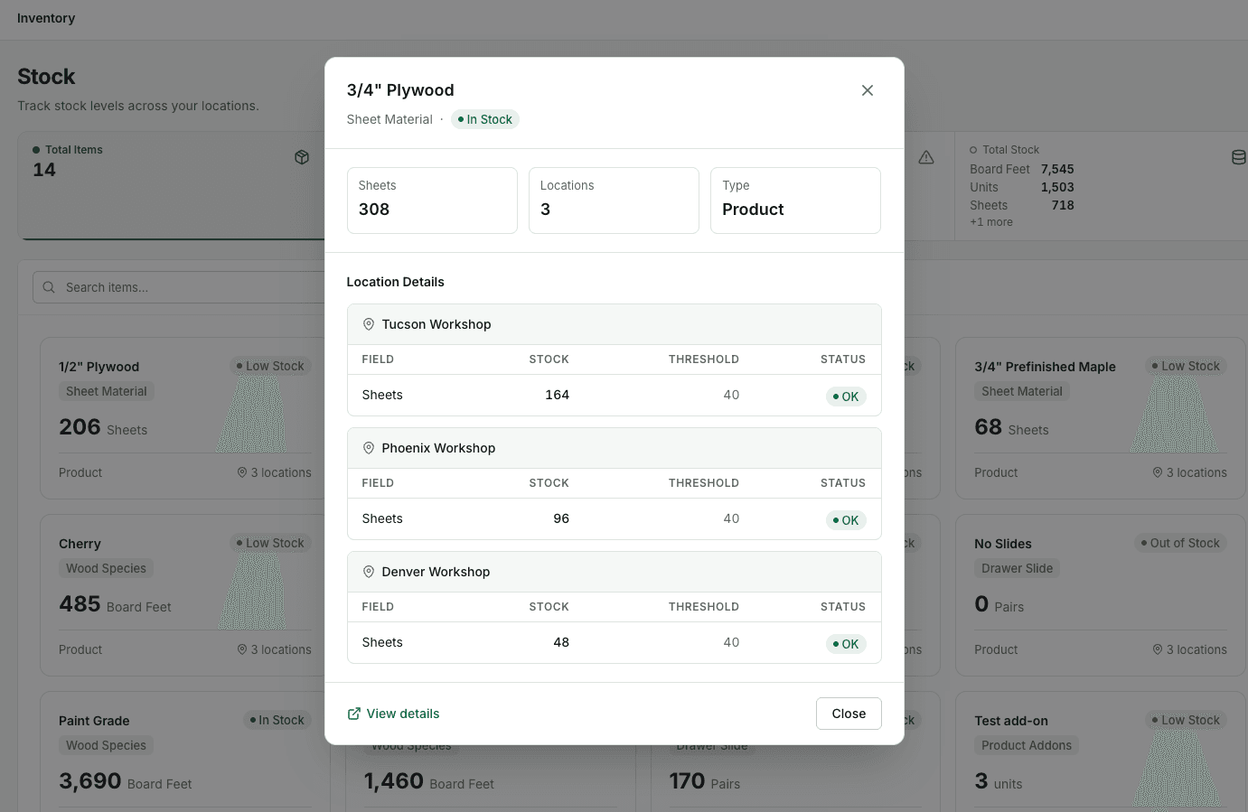Open the 1/2" Plywood item card
Screen dimensions: 1248x812
tap(184, 418)
